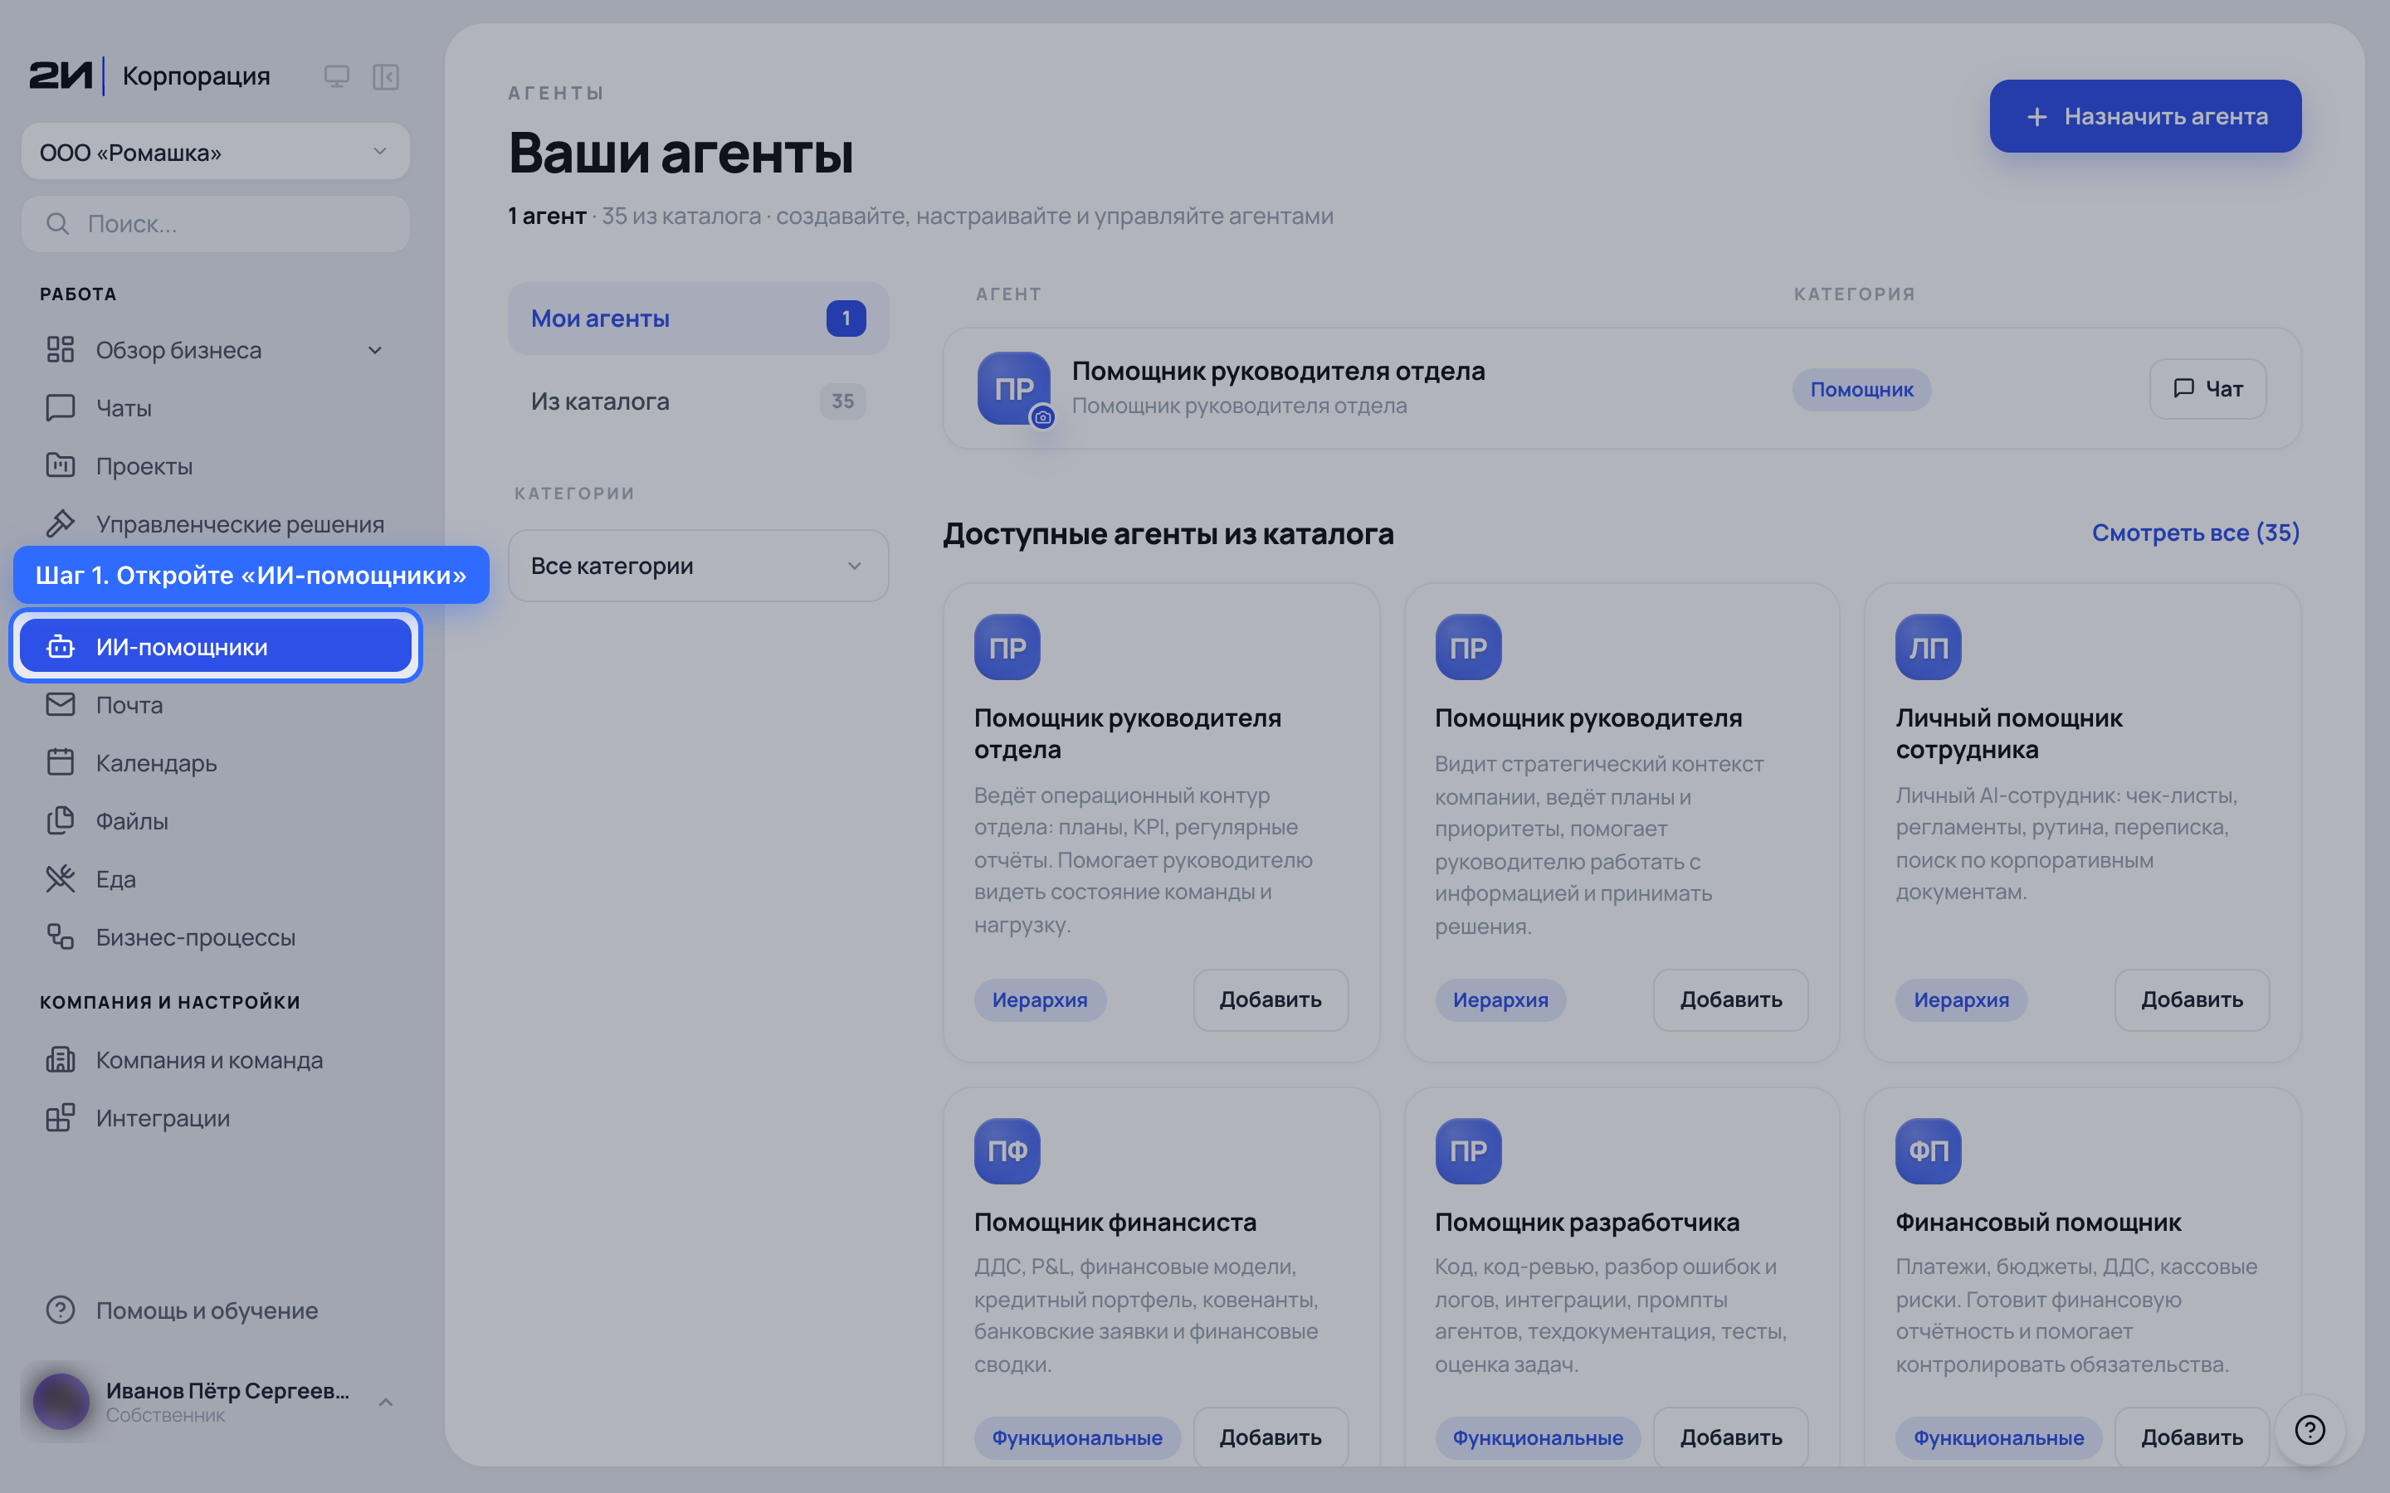Click the Назначить агента button
2390x1493 pixels.
2145,116
